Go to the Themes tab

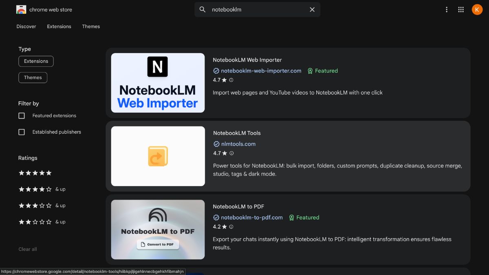pos(91,26)
